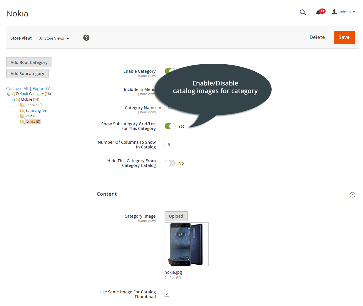
Task: Uncheck Use Same Image For Catalog Thumbnail
Action: pyautogui.click(x=167, y=294)
